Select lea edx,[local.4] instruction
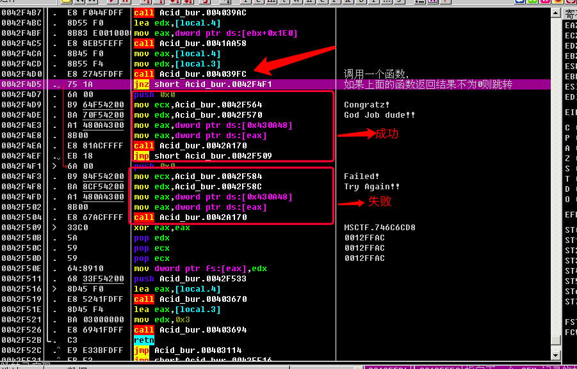577x369 pixels. point(177,23)
